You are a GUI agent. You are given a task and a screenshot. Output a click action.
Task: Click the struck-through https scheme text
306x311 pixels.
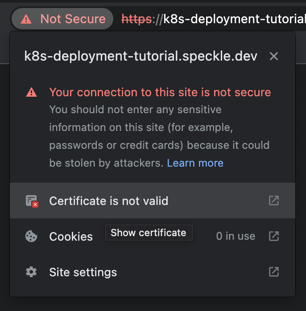[x=136, y=19]
